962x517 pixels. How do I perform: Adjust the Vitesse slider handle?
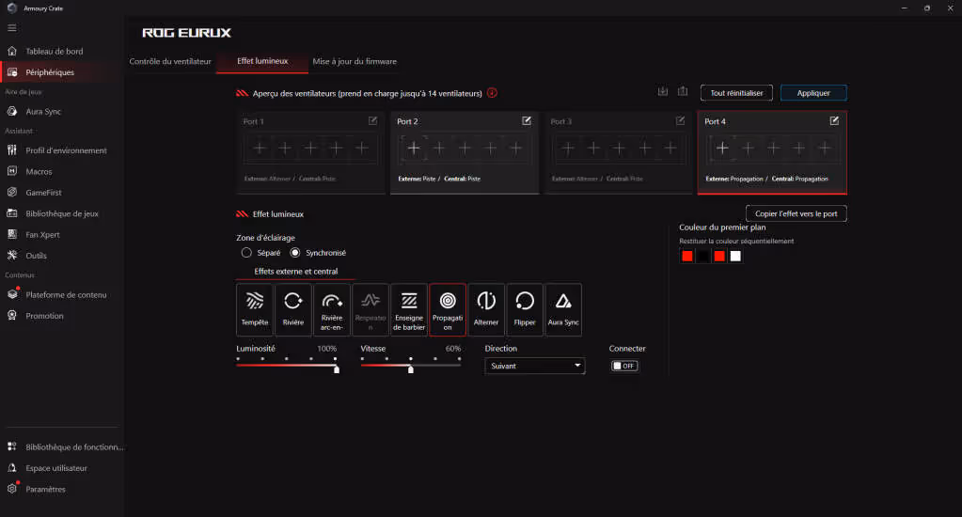tap(410, 369)
